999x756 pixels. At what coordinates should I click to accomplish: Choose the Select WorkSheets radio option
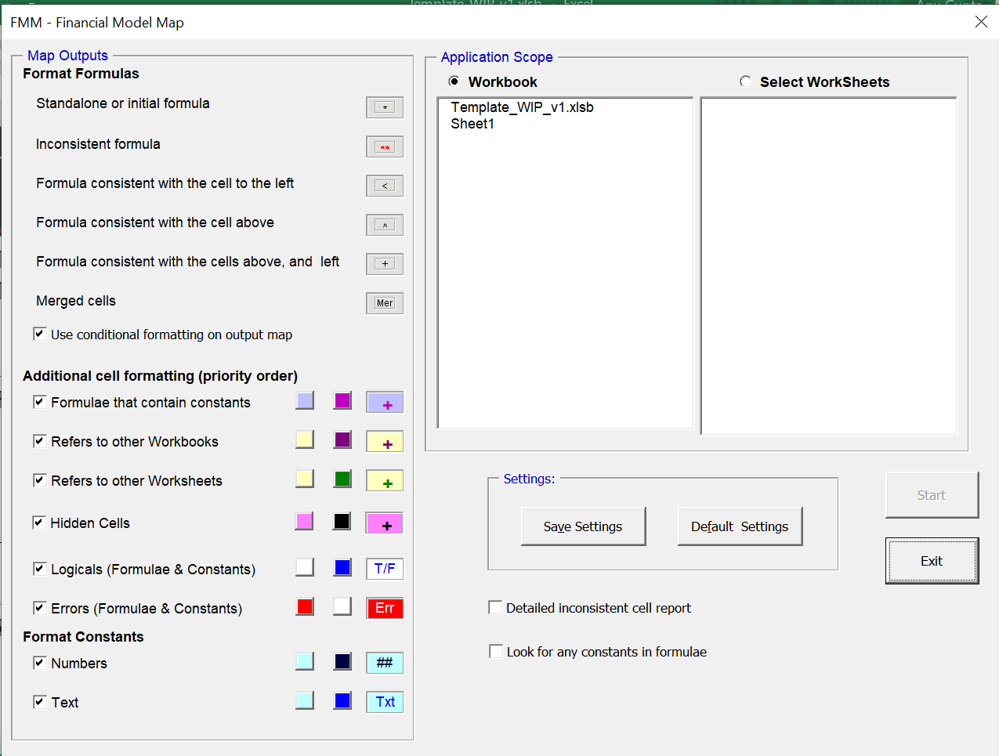pyautogui.click(x=745, y=81)
